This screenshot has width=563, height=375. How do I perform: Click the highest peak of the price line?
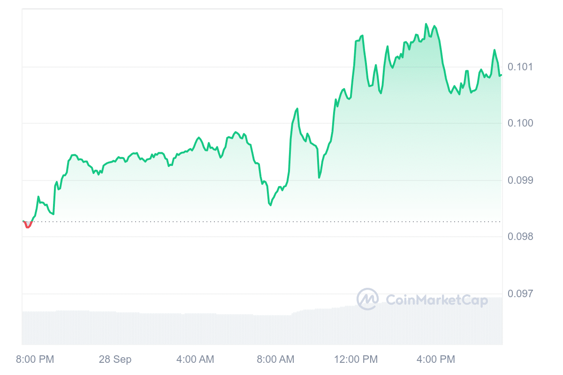click(426, 24)
